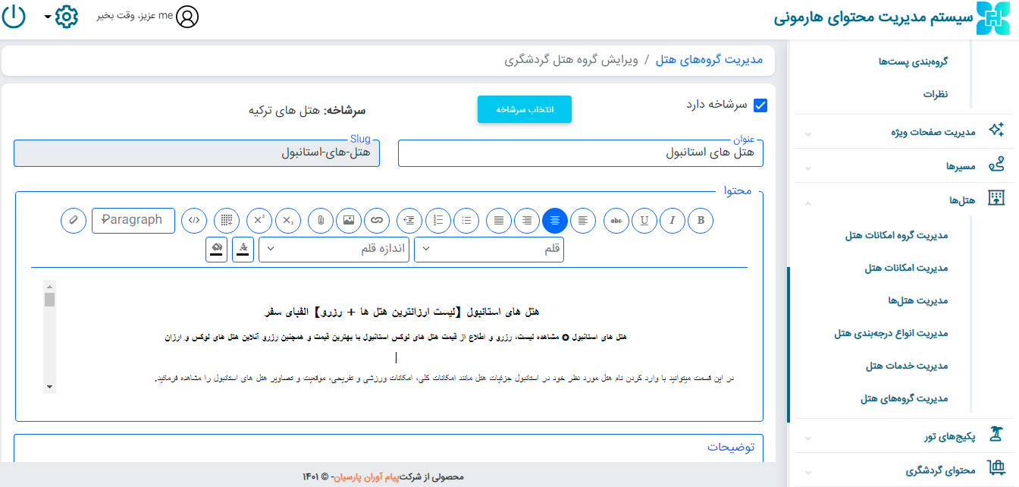Click the underline formatting icon
Screen dimensions: 1019x487
[x=644, y=220]
